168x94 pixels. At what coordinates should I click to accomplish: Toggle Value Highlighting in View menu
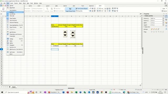pos(15,25)
